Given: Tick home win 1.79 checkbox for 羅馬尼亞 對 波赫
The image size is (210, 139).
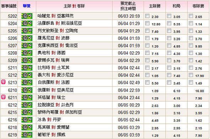Looking at the screenshot, I should [147, 38].
